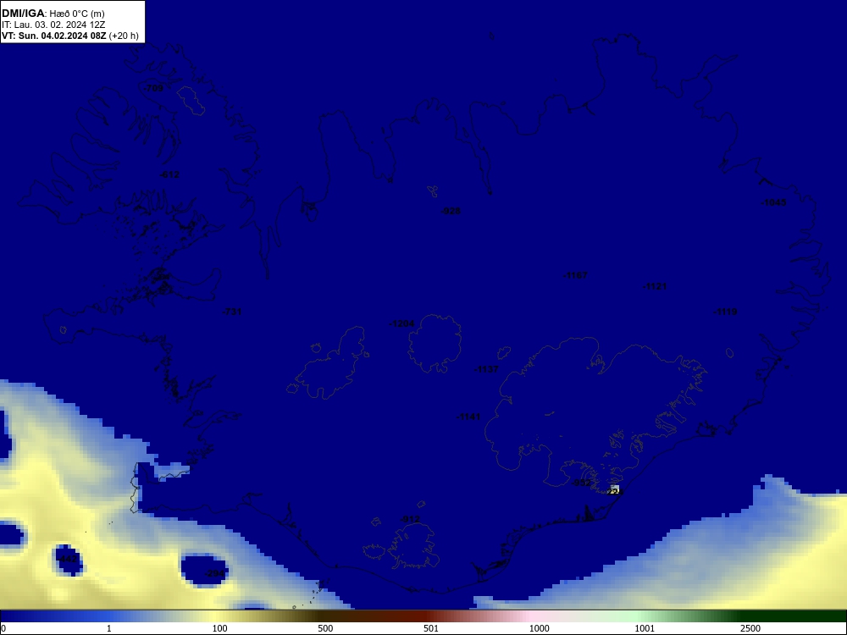This screenshot has width=847, height=635.
Task: Select the -1167 map label
Action: [575, 275]
